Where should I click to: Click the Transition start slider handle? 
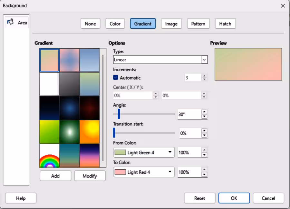(114, 133)
